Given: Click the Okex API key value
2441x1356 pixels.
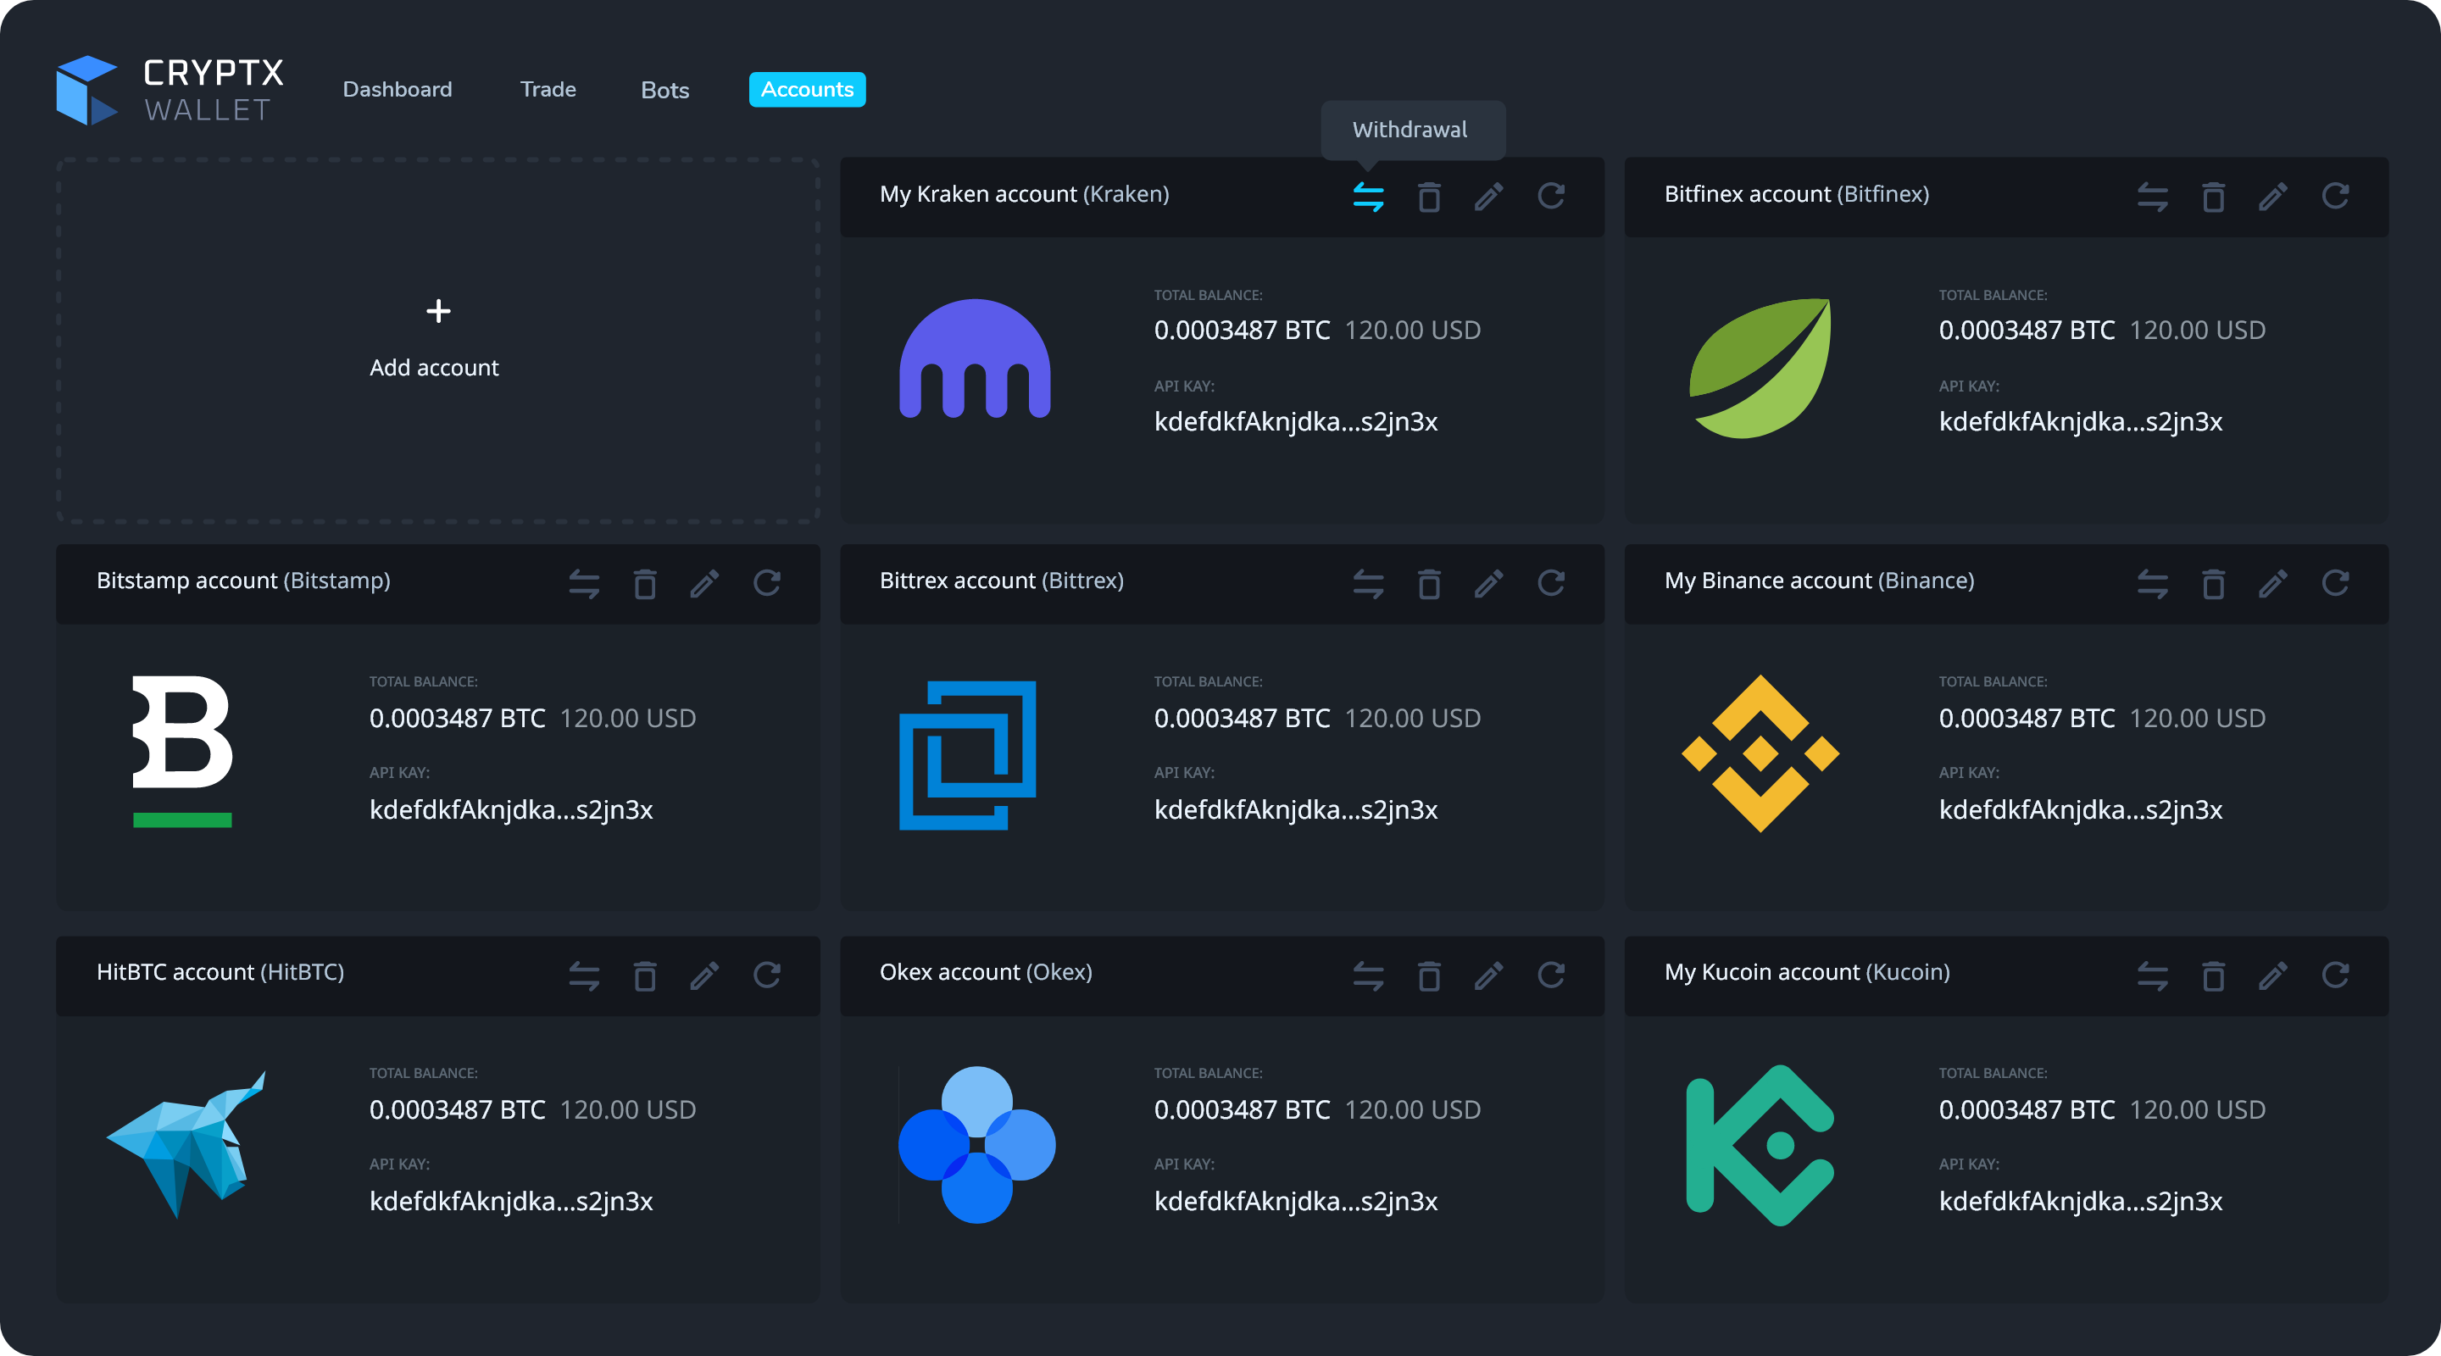Looking at the screenshot, I should 1295,1201.
